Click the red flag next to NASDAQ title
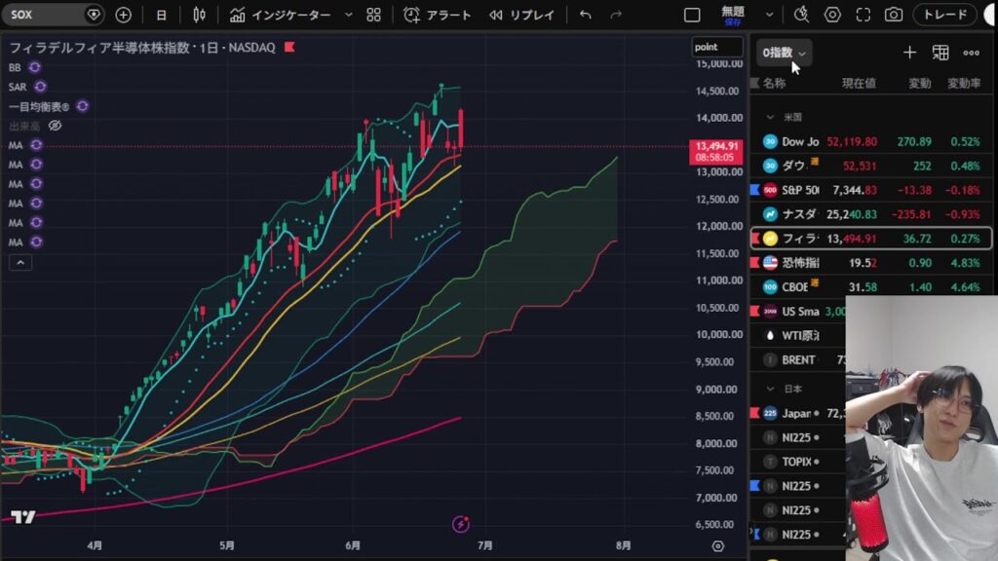The height and width of the screenshot is (561, 998). coord(289,47)
